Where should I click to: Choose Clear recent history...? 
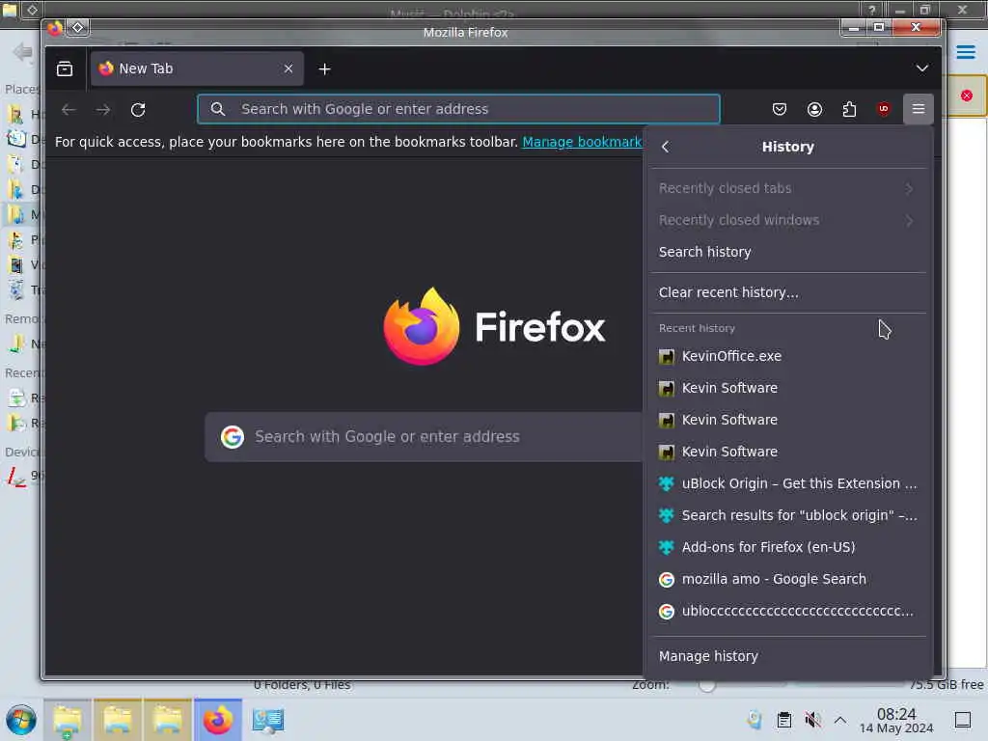(x=787, y=292)
